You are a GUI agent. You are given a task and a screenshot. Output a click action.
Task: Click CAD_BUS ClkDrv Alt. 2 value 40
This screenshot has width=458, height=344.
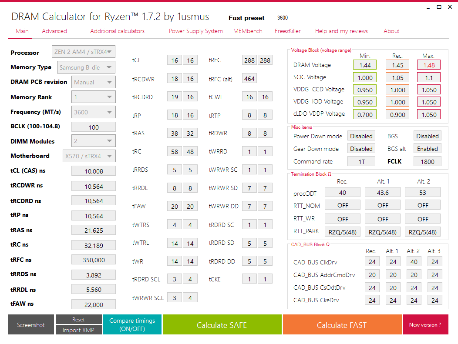(x=414, y=262)
